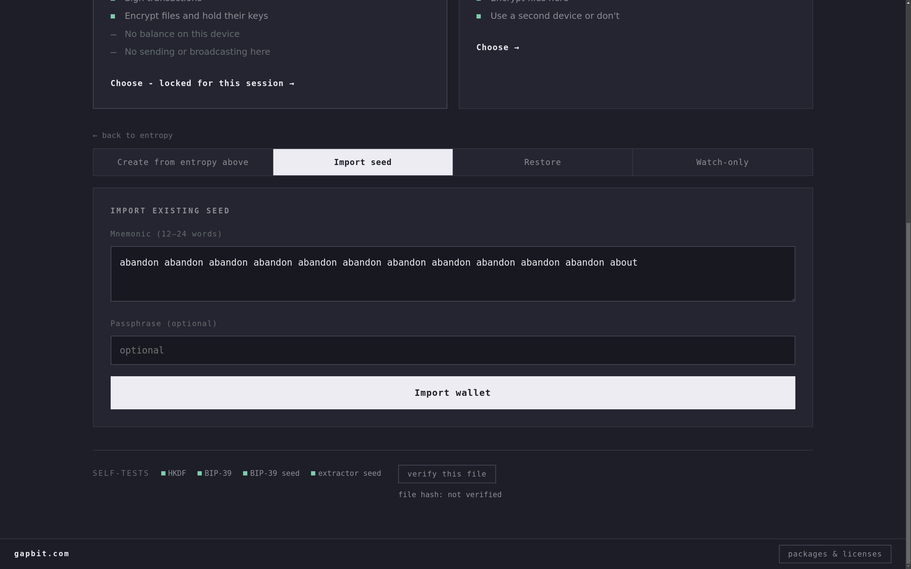Click 'file hash: not verified' status text
The width and height of the screenshot is (911, 569).
tap(450, 495)
